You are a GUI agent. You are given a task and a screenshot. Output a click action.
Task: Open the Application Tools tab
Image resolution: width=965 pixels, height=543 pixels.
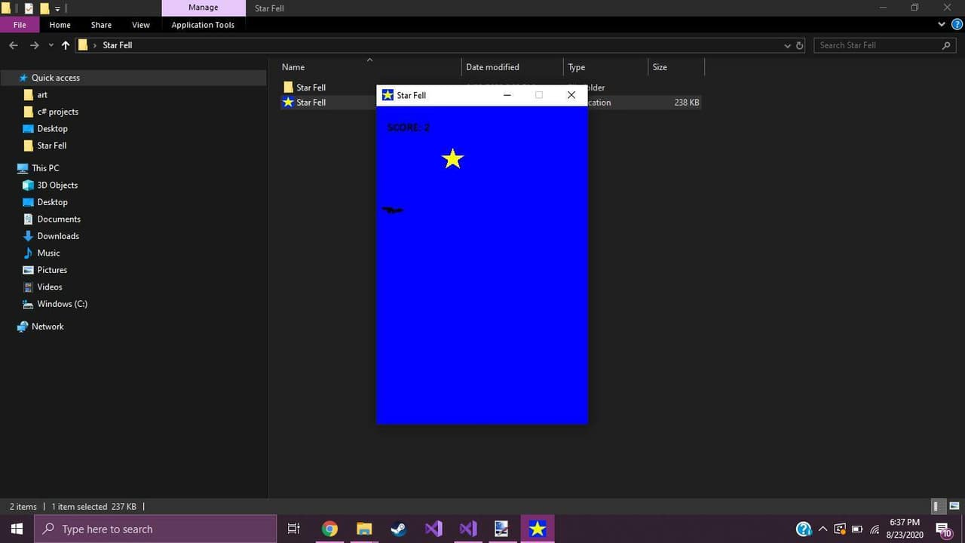(x=203, y=25)
